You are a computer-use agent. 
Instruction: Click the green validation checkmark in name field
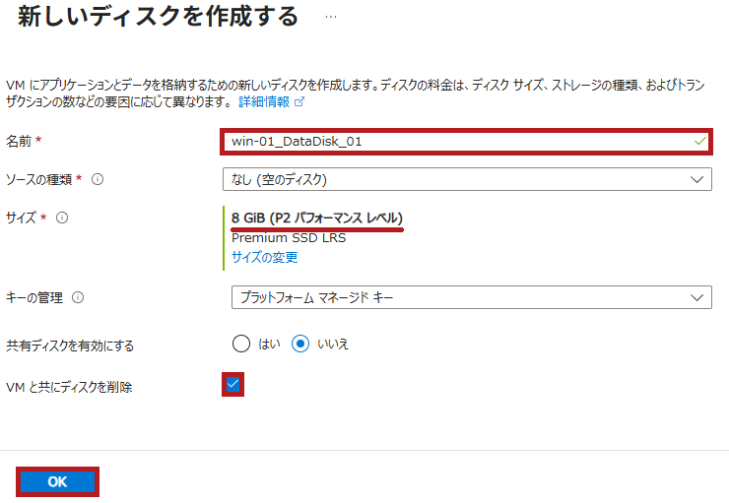pyautogui.click(x=699, y=141)
